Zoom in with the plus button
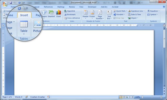 pyautogui.click(x=161, y=97)
